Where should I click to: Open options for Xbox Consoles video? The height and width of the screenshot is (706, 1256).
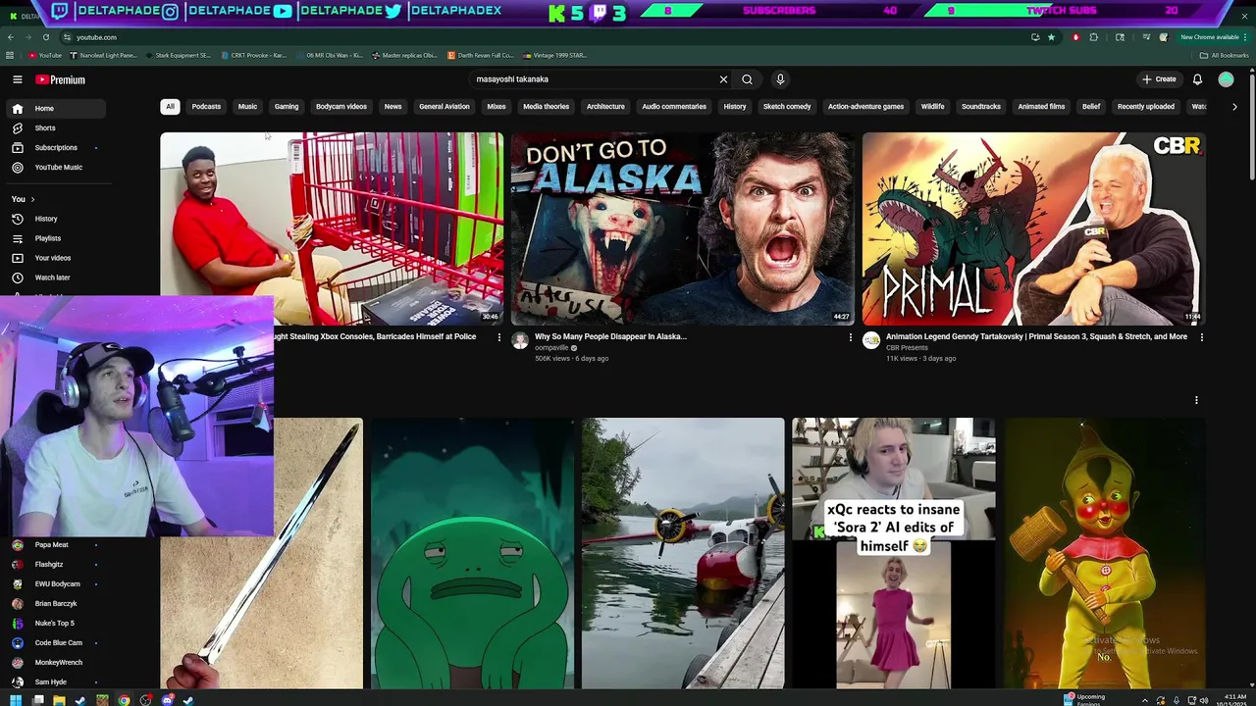[x=499, y=337]
